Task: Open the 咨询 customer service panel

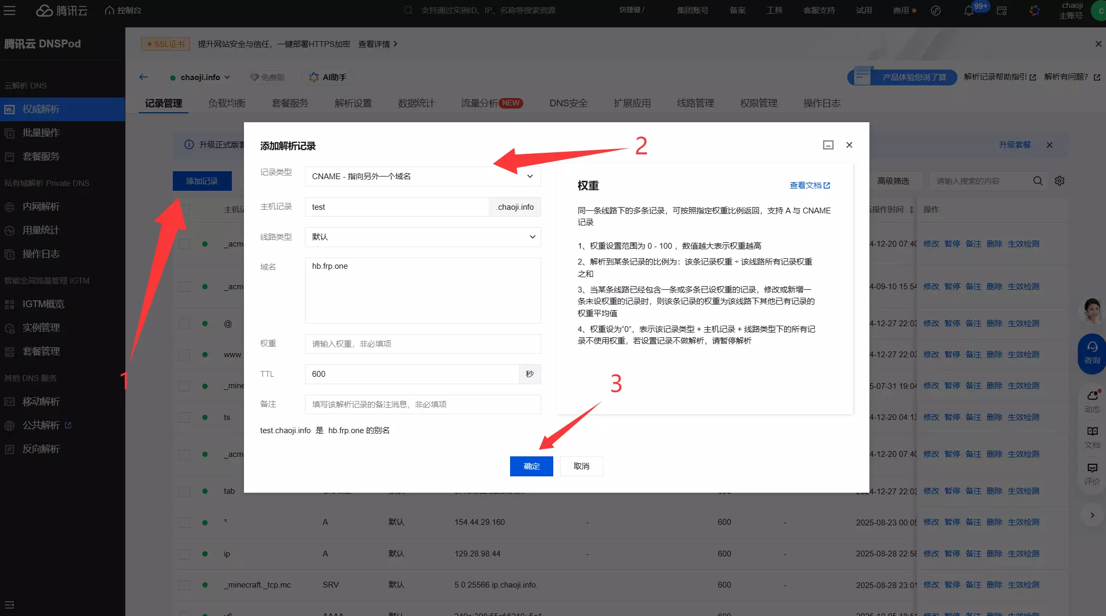Action: [1091, 354]
